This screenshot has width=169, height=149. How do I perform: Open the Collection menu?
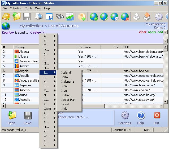click(x=16, y=8)
